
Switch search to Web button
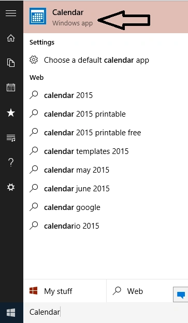click(x=140, y=291)
